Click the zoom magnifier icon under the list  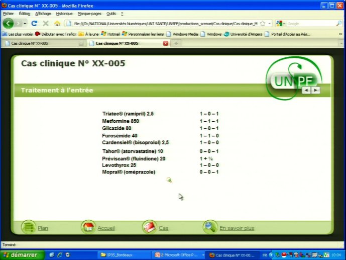pyautogui.click(x=169, y=180)
